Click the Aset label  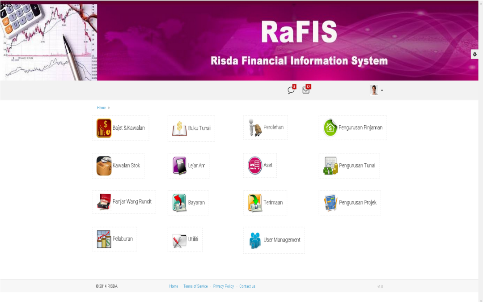click(268, 165)
